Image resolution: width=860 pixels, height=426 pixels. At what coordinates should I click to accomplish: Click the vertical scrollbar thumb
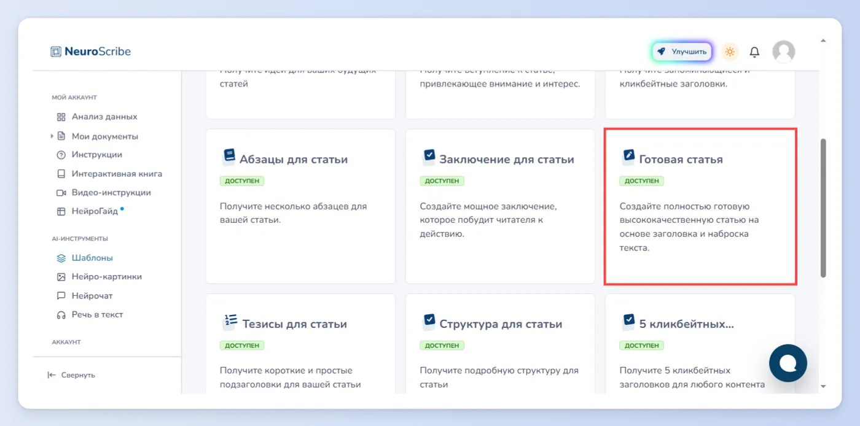(x=823, y=208)
